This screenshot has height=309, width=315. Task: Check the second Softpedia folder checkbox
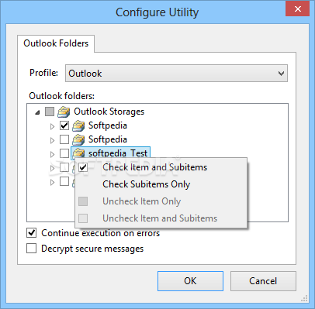[x=64, y=139]
